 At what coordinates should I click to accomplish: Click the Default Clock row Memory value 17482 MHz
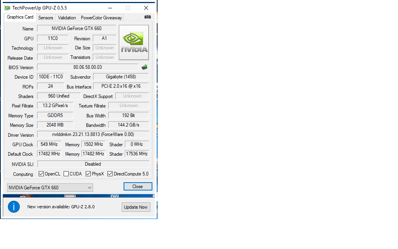click(x=94, y=154)
